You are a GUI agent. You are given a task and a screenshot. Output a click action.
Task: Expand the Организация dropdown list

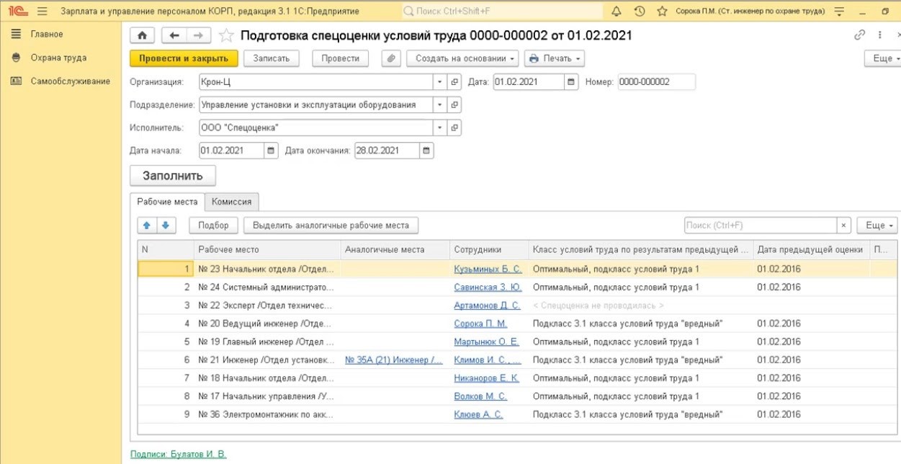pos(440,82)
